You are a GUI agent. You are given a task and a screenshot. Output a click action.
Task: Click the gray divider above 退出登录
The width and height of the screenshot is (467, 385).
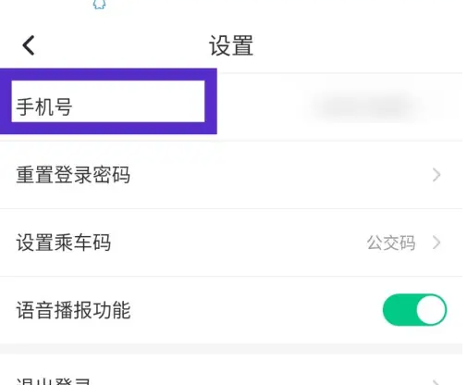click(x=231, y=349)
